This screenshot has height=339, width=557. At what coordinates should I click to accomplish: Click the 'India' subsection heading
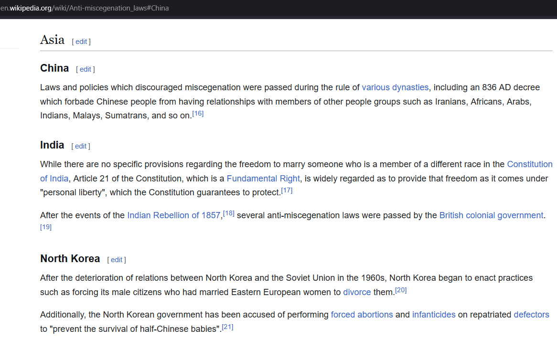[52, 145]
